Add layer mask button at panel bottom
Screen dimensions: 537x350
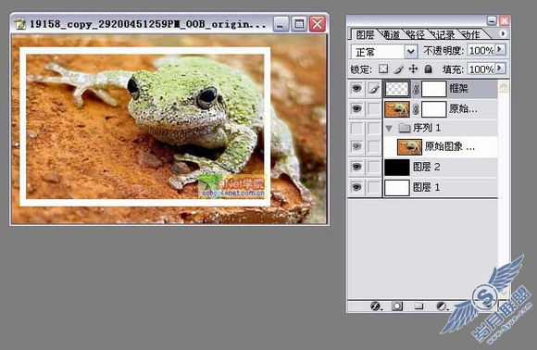(397, 306)
